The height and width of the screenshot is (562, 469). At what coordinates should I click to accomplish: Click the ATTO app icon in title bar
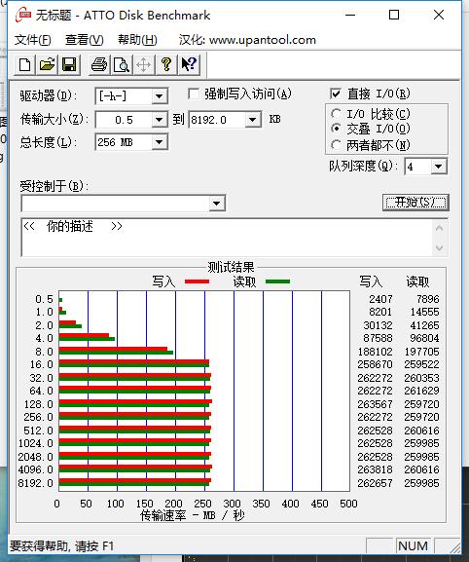point(23,15)
